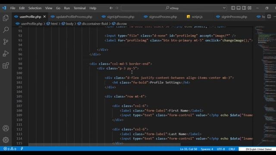
Task: Open the Search view in activity bar
Action: click(6, 30)
